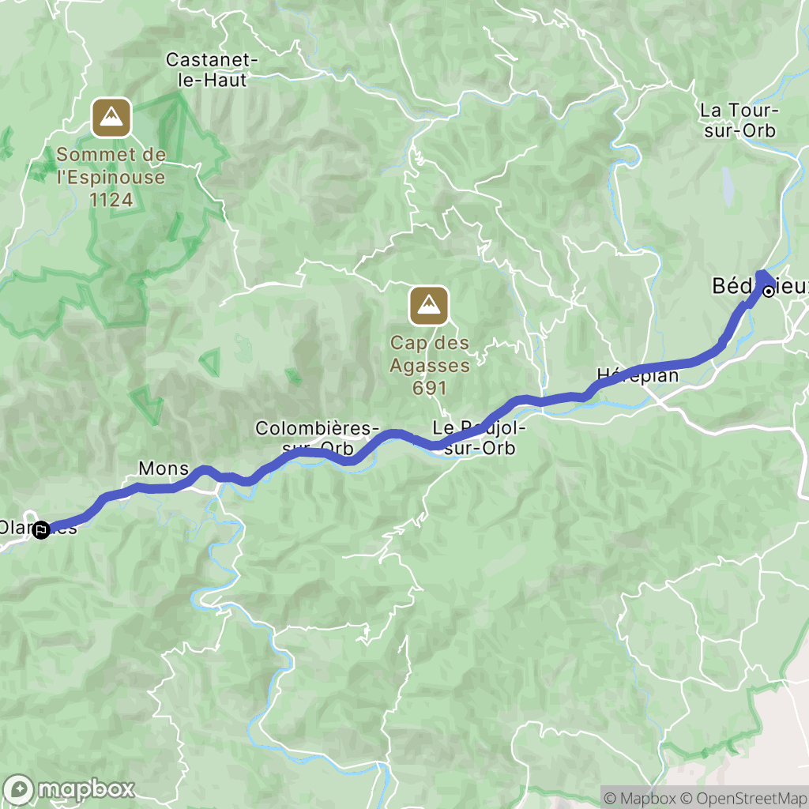The width and height of the screenshot is (809, 809).
Task: Click the blue route line near Mons
Action: coord(155,487)
